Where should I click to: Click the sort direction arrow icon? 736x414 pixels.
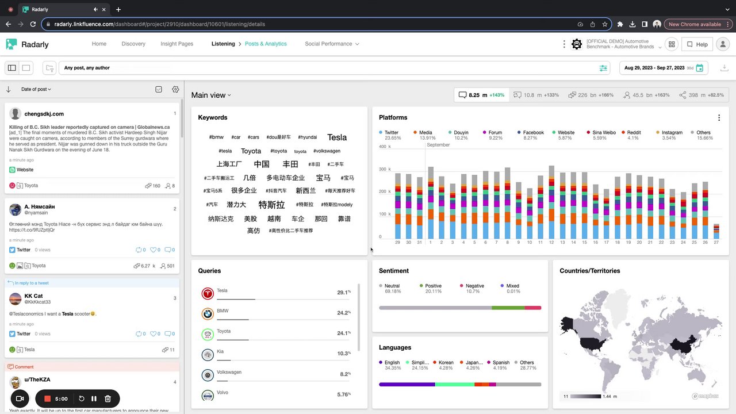point(9,89)
